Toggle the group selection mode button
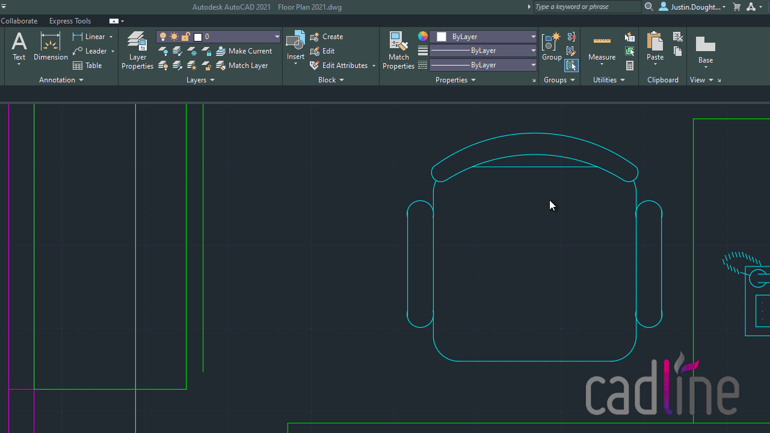The width and height of the screenshot is (770, 433). point(571,66)
